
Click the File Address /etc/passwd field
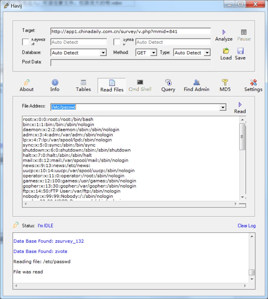tap(135, 107)
